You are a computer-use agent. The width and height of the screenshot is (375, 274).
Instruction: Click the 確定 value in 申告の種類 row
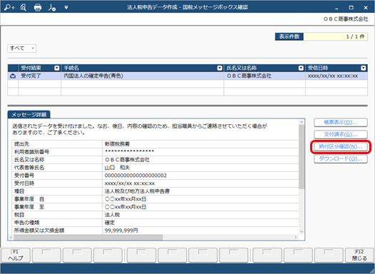point(110,223)
